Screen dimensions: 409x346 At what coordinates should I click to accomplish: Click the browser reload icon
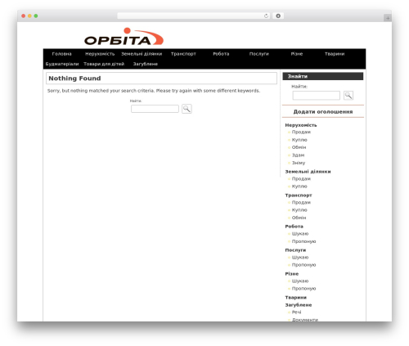(266, 16)
